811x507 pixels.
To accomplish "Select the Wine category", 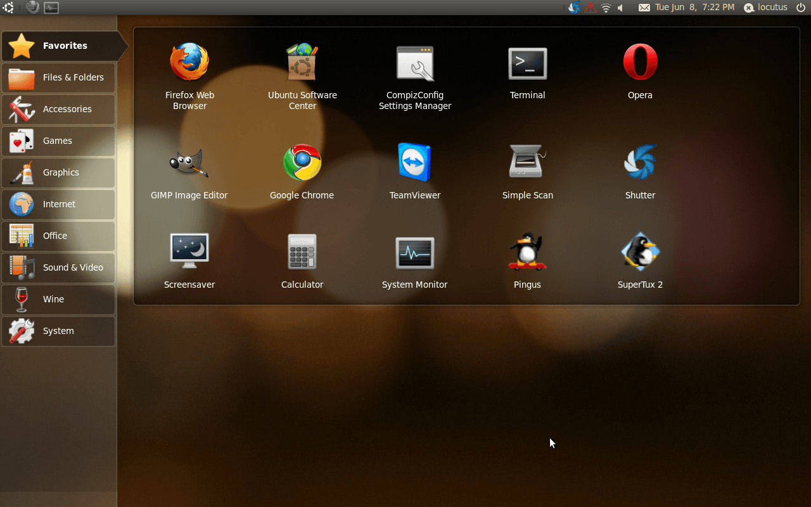I will coord(58,299).
